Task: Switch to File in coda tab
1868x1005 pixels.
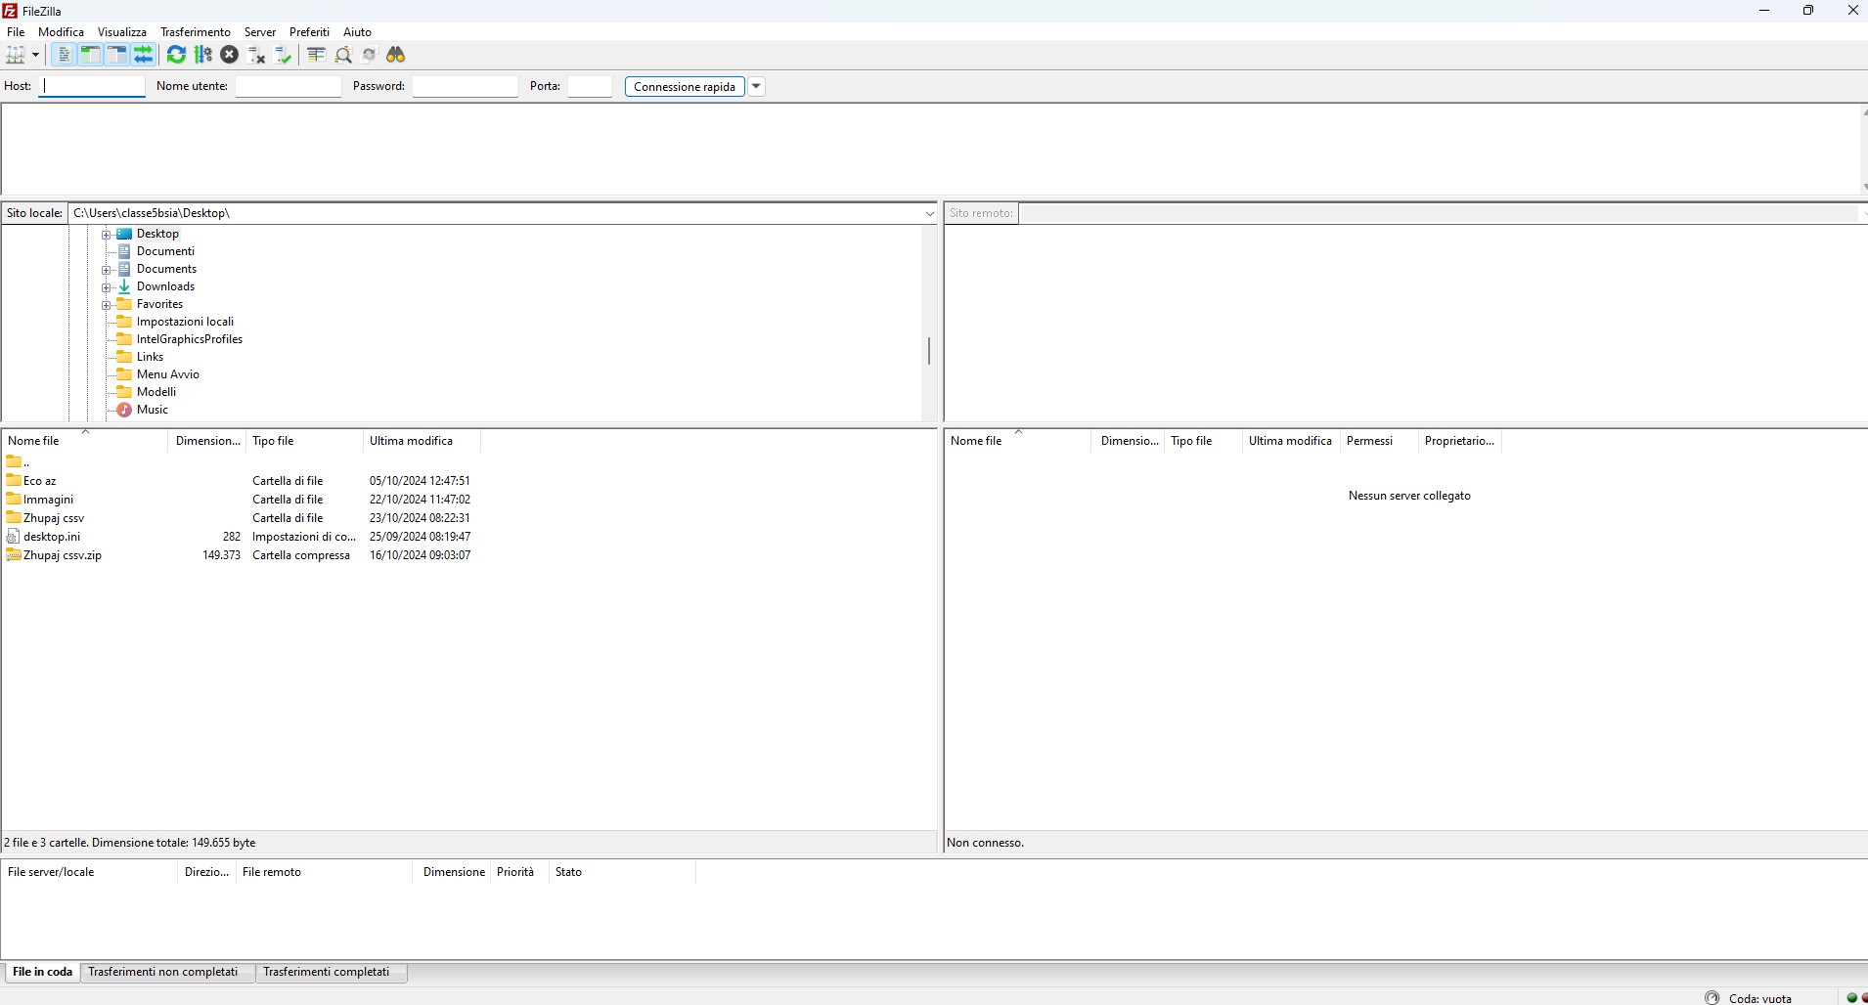Action: pyautogui.click(x=42, y=972)
